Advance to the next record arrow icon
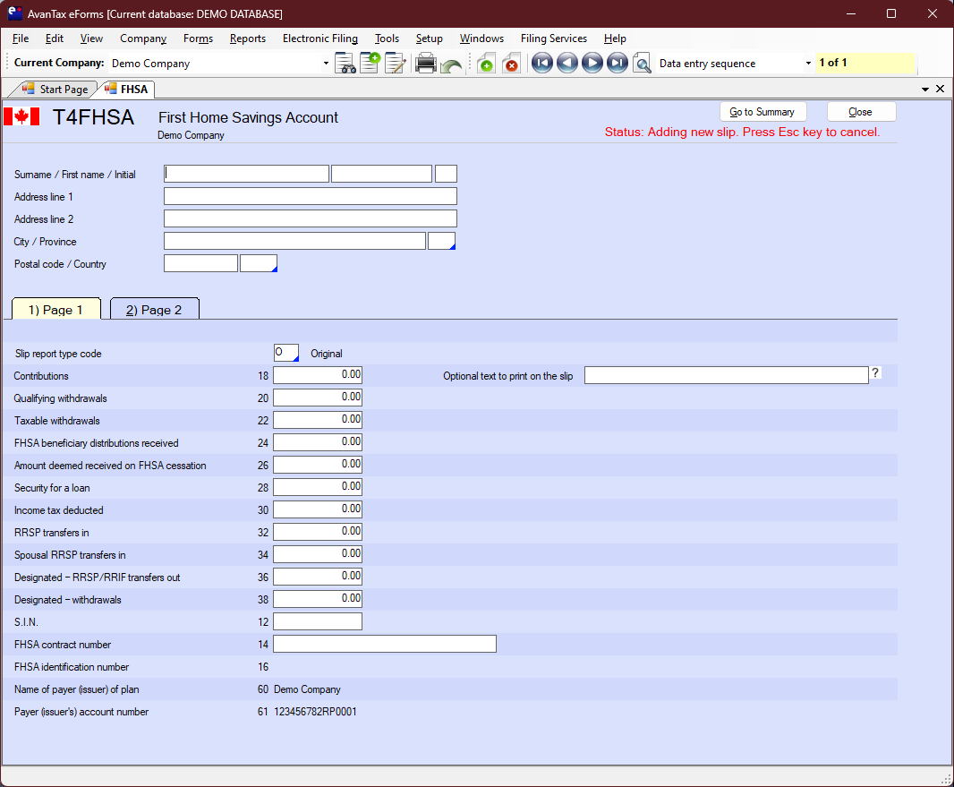954x787 pixels. coord(592,63)
